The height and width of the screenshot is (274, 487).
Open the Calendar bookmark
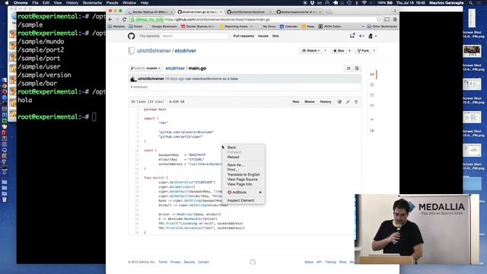point(288,27)
